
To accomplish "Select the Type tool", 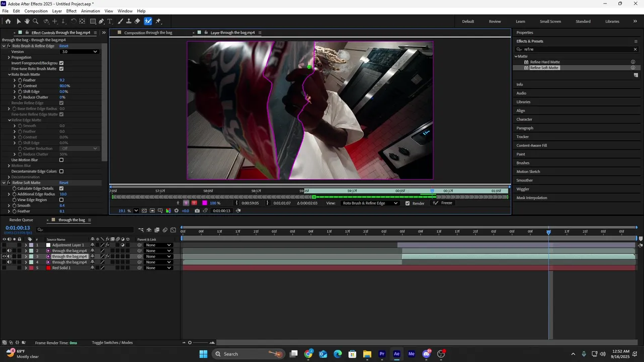I will [110, 21].
